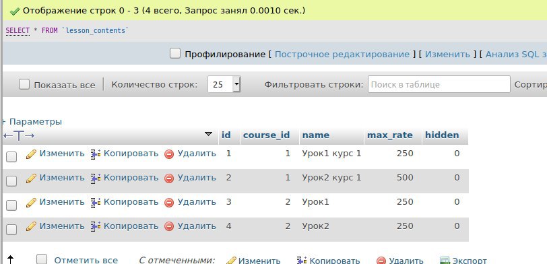Click Копировать link for Урок2 курс 1
The image size is (547, 264).
tap(131, 178)
